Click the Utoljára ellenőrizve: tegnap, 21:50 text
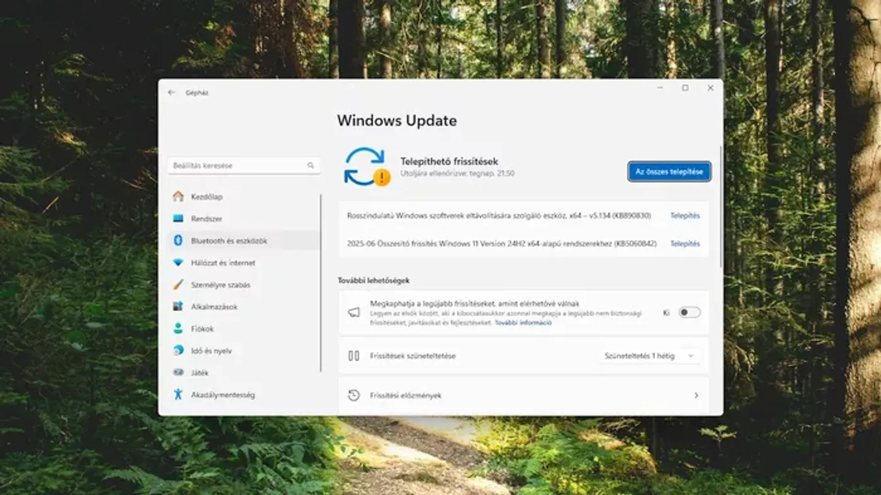The image size is (881, 495). [x=457, y=174]
